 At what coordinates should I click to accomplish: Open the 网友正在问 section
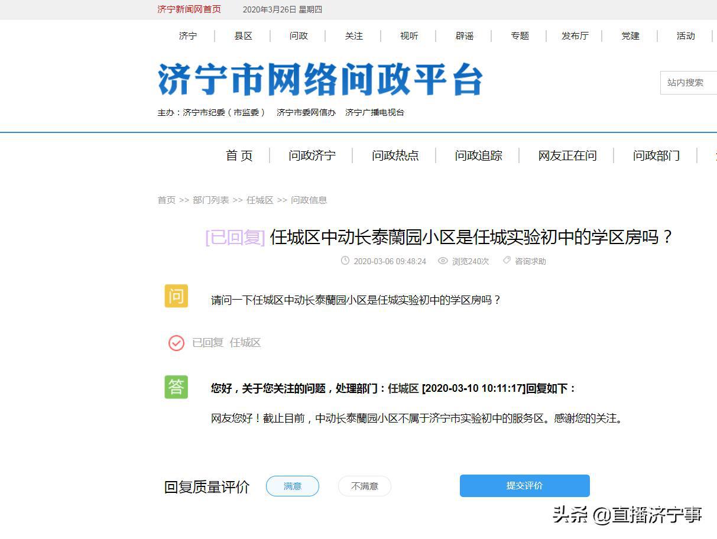pyautogui.click(x=567, y=156)
